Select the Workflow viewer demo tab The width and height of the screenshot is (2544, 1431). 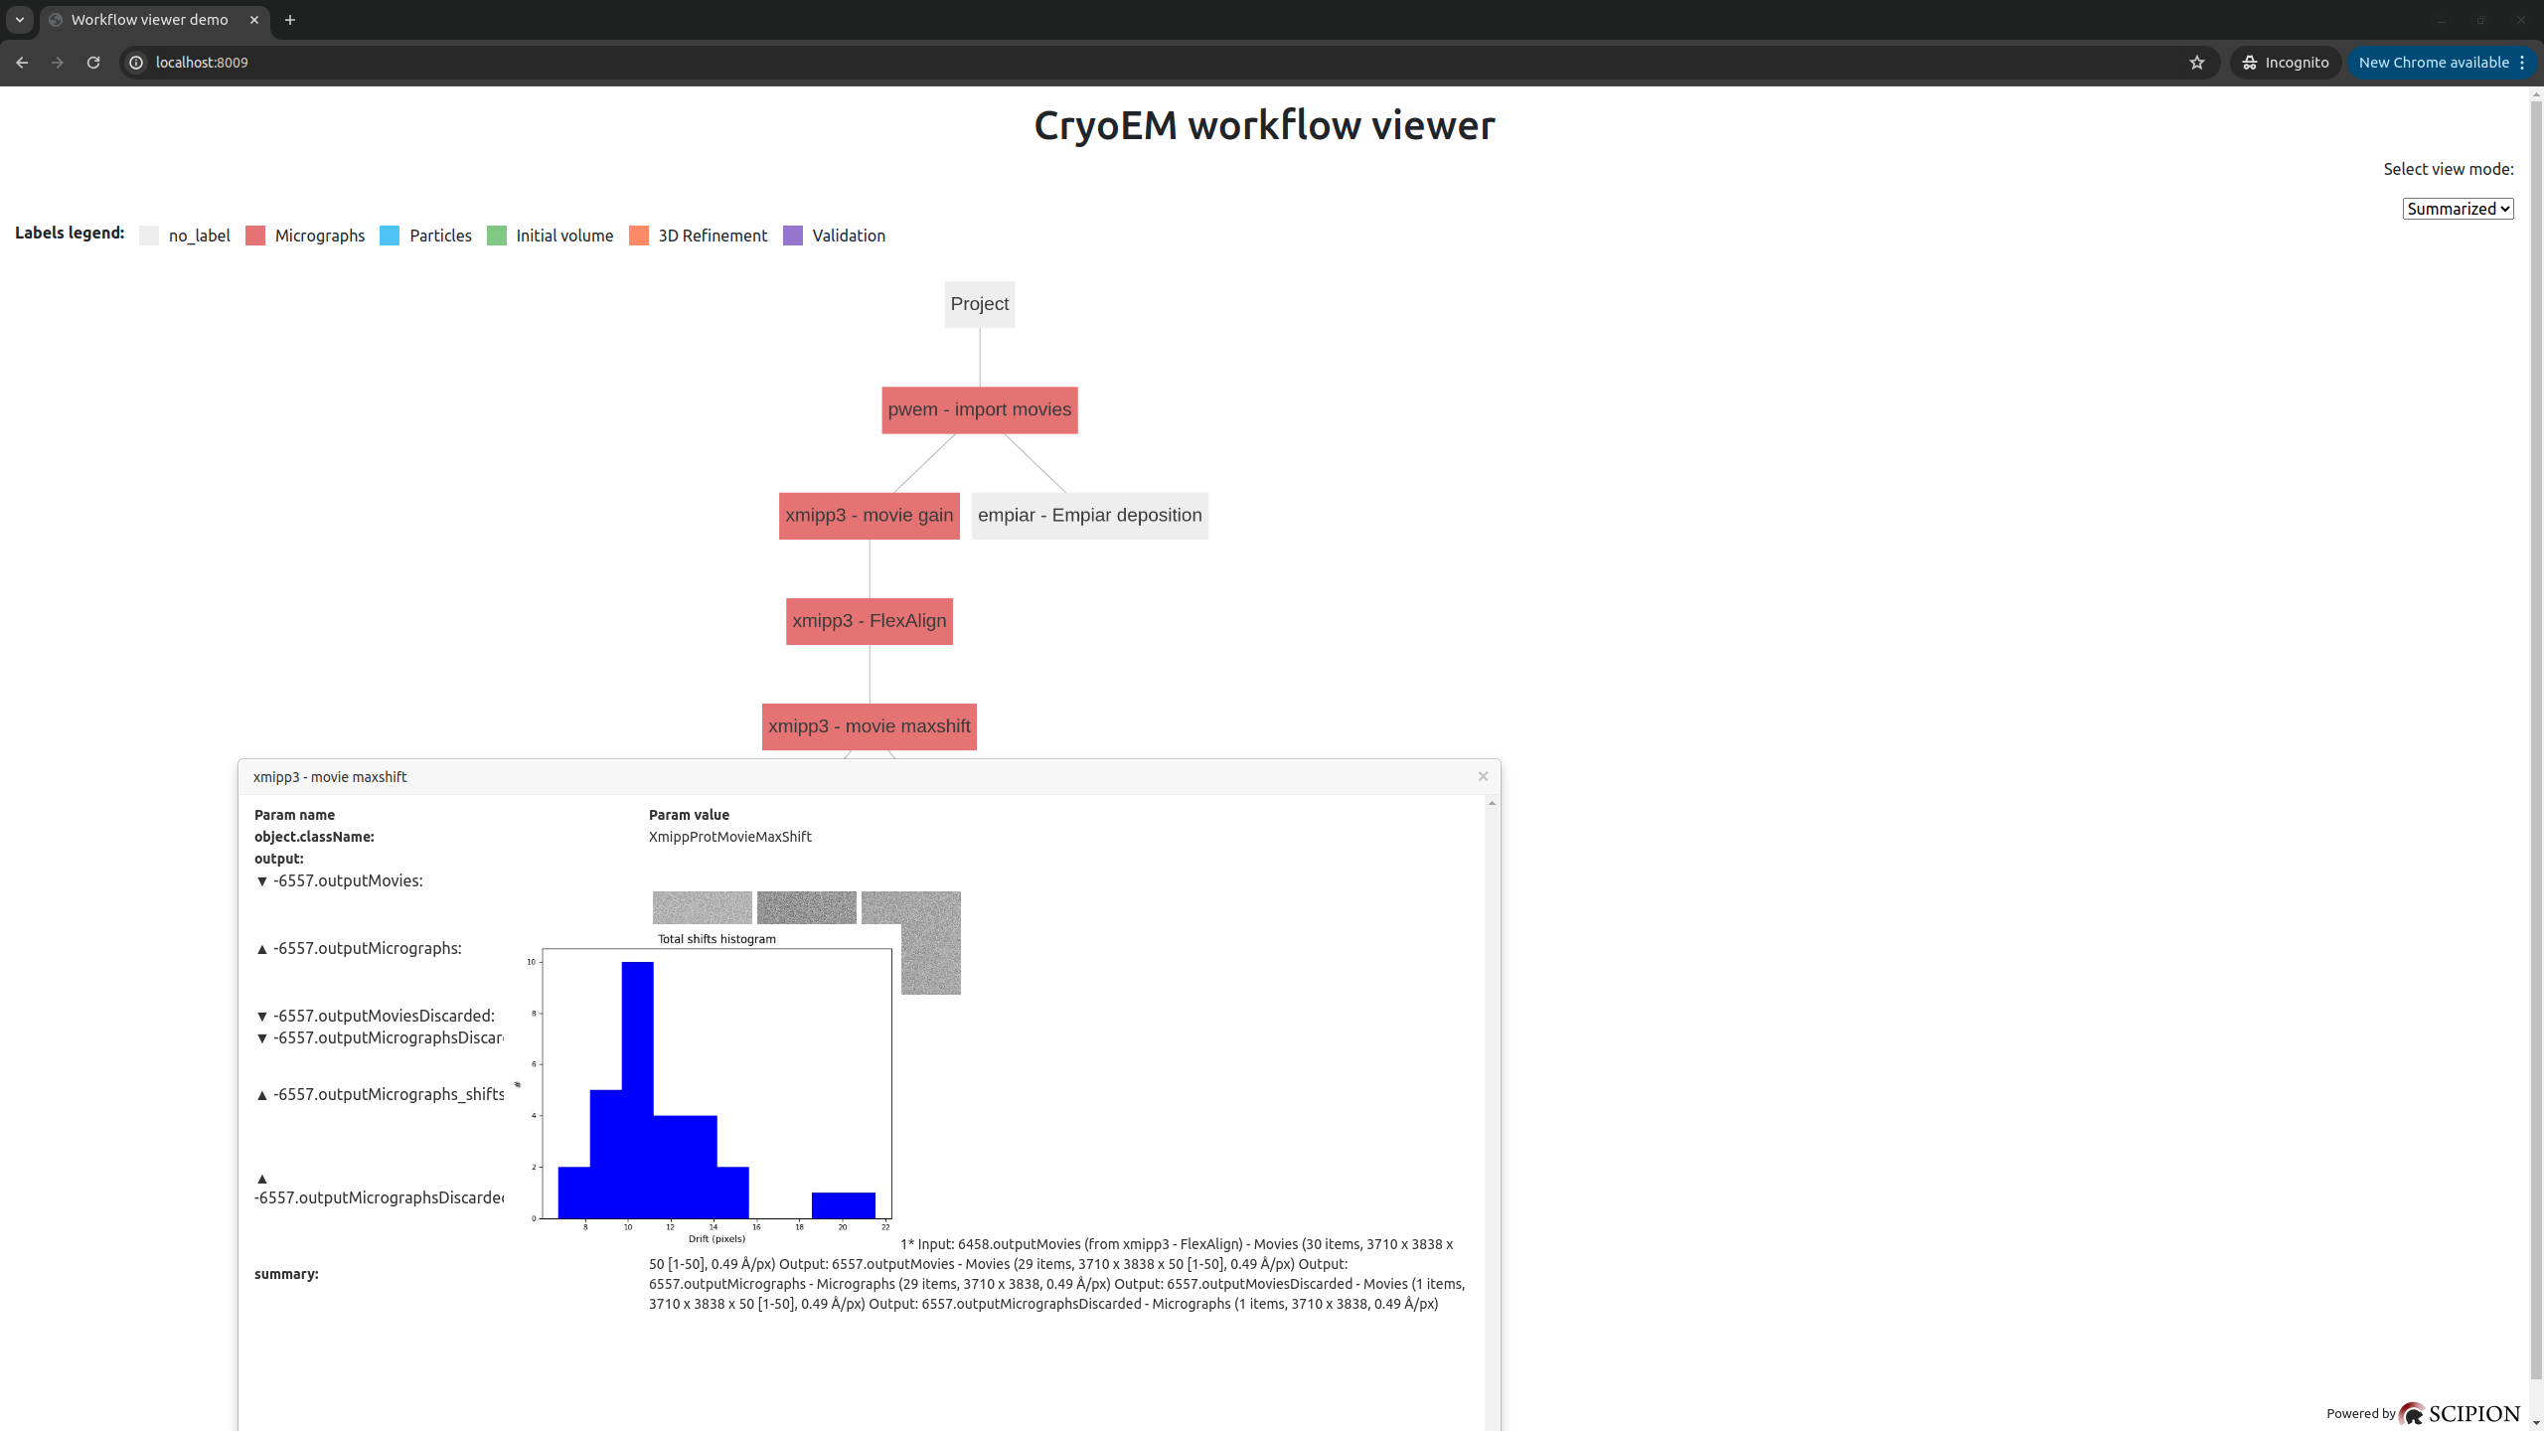[x=149, y=20]
